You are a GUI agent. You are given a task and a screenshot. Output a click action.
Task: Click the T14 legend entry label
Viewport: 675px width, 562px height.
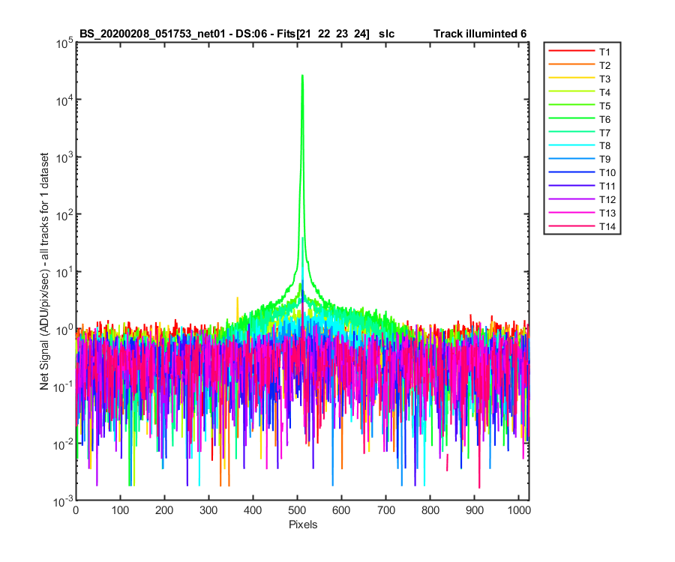click(x=607, y=226)
